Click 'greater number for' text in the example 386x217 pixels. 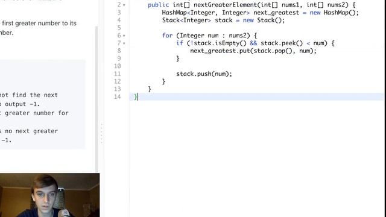[x=37, y=113]
